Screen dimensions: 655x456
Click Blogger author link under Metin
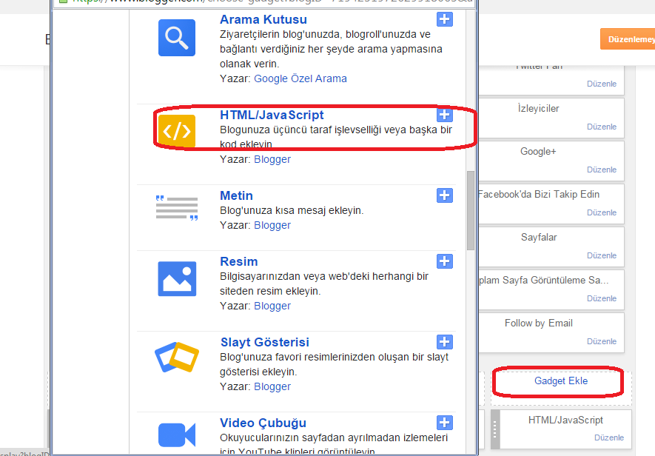272,225
